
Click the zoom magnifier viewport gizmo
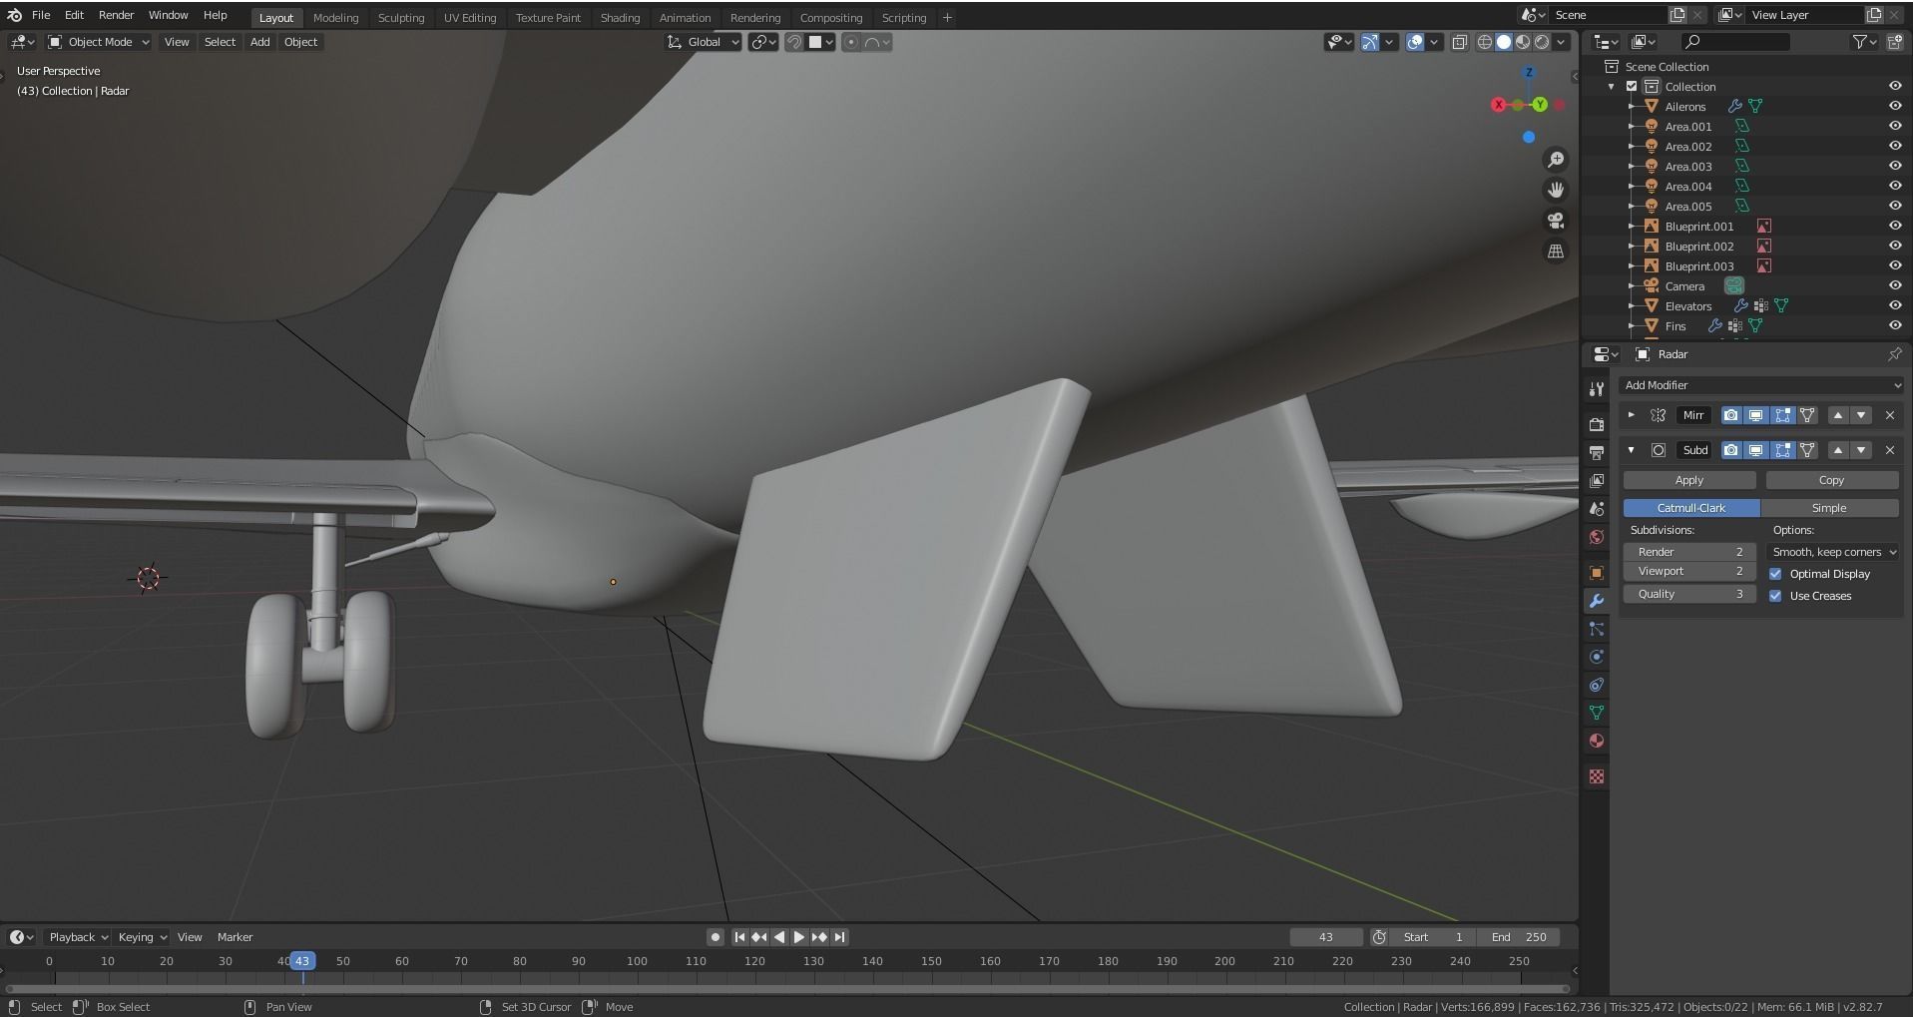click(x=1556, y=160)
